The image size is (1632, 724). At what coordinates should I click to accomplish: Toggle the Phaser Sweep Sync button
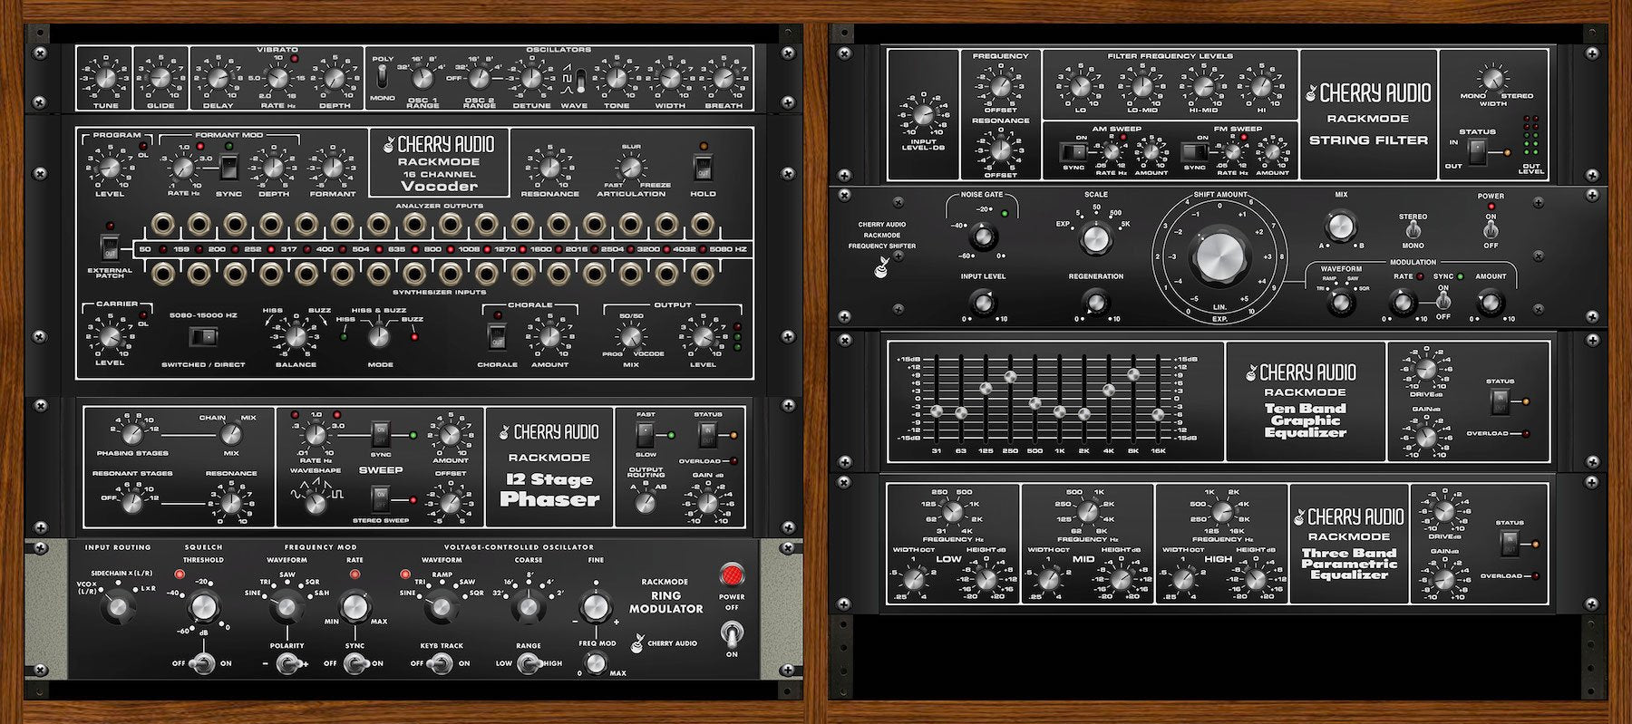(381, 435)
